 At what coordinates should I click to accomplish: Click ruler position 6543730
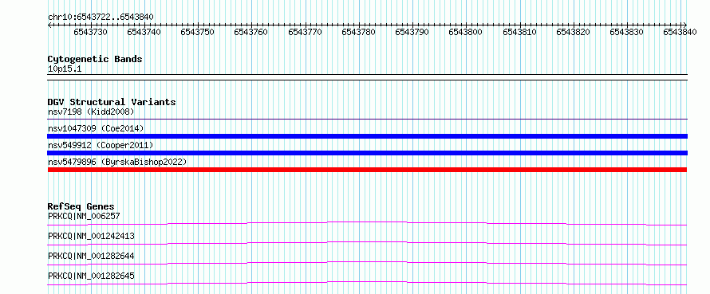[91, 32]
